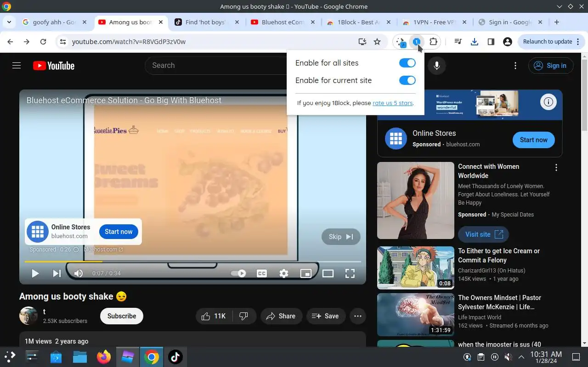Share the video
588x367 pixels.
[281, 316]
